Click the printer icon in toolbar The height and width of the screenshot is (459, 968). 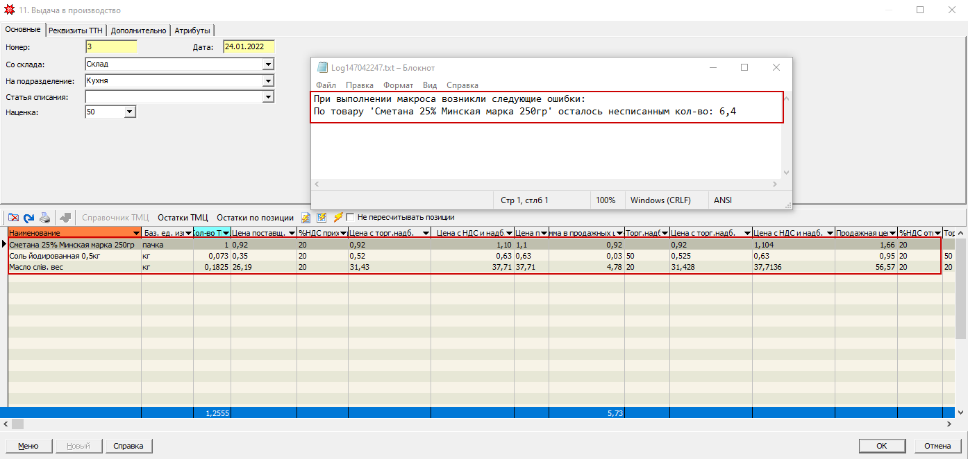pos(44,217)
